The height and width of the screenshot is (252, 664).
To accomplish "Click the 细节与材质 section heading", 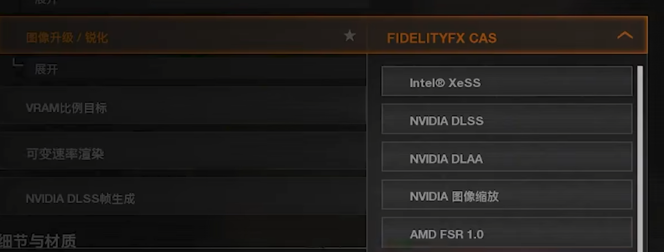I will coord(38,241).
